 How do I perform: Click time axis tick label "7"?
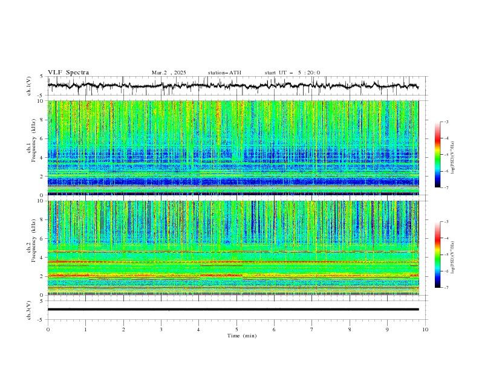312,329
